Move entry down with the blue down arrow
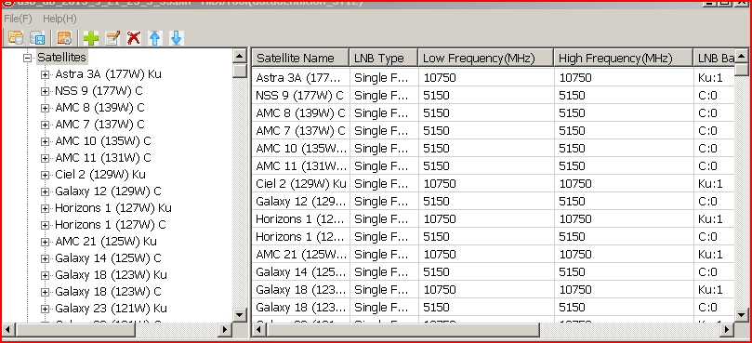The image size is (752, 343). click(176, 38)
